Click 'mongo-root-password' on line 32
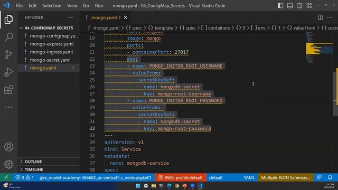Screen dimensions: 338x190 pyautogui.click(x=184, y=128)
